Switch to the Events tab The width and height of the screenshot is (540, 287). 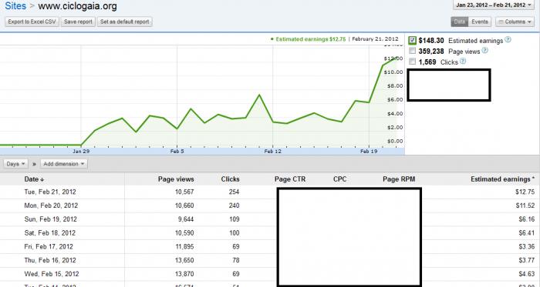[x=480, y=22]
